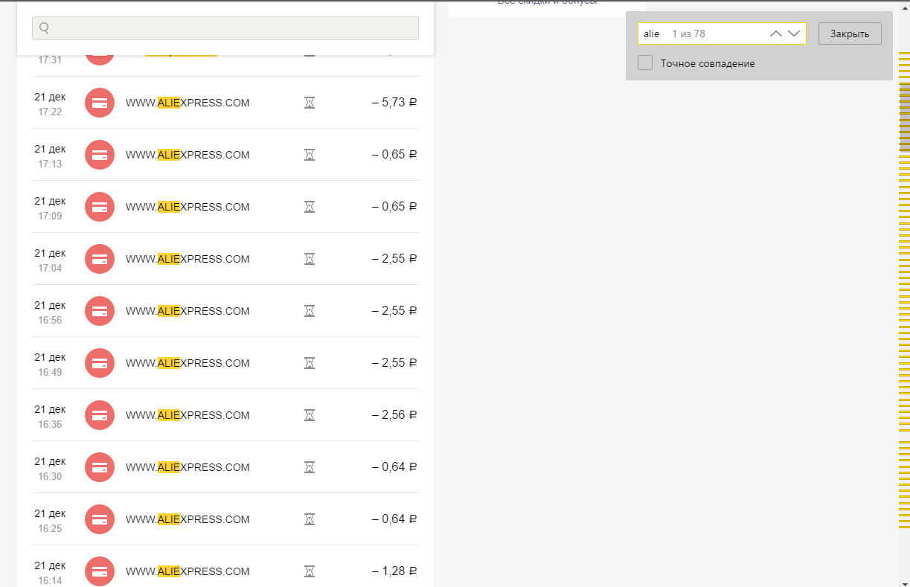Select the – 2,56 ₽ transaction amount
The image size is (910, 587).
coord(394,415)
